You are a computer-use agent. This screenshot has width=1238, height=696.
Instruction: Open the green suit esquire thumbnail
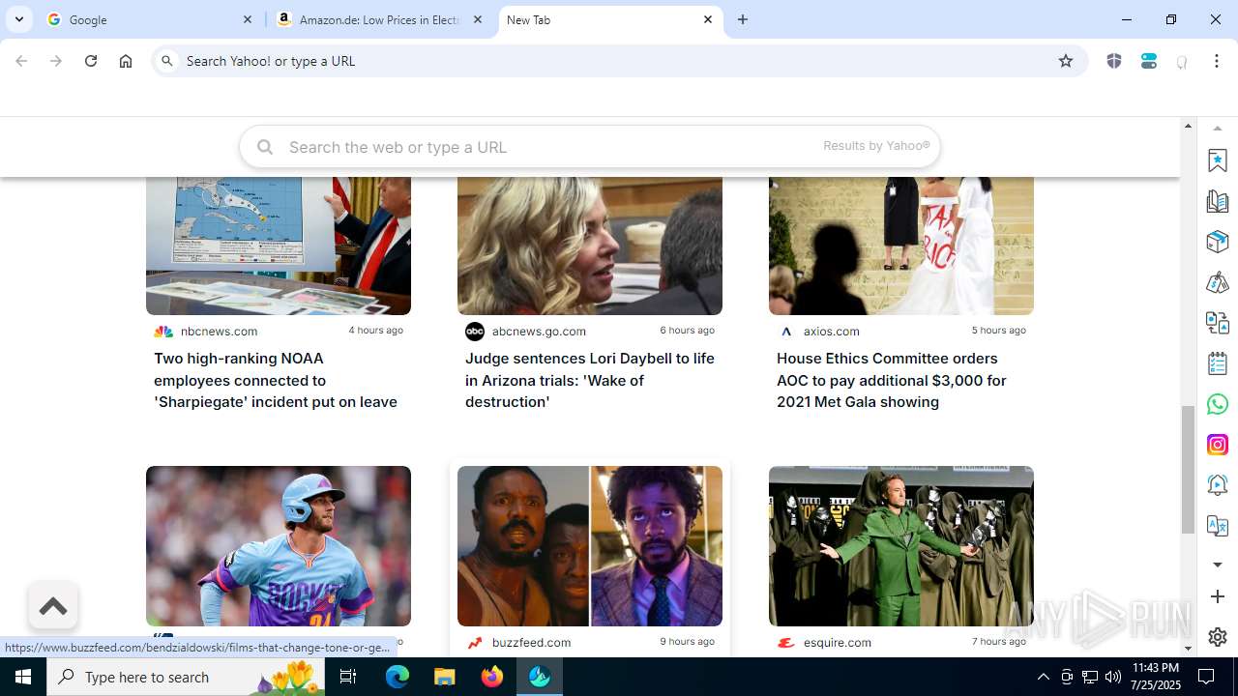pos(901,546)
